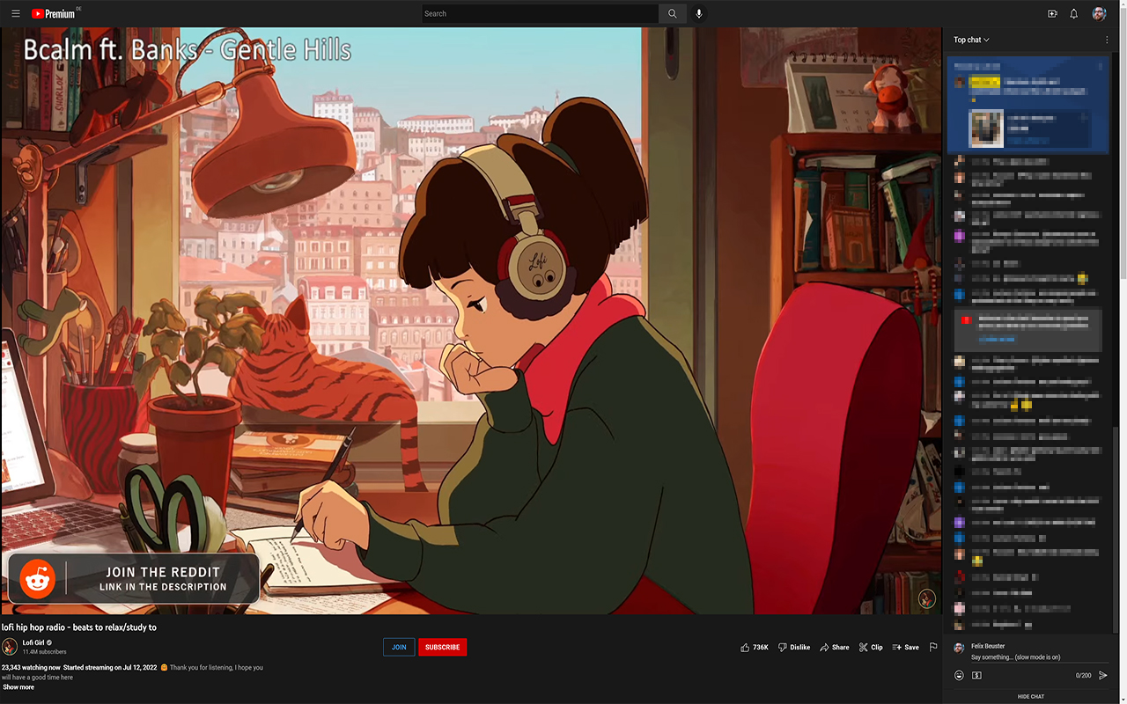
Task: Open the Lofi Girl channel avatar
Action: point(10,647)
